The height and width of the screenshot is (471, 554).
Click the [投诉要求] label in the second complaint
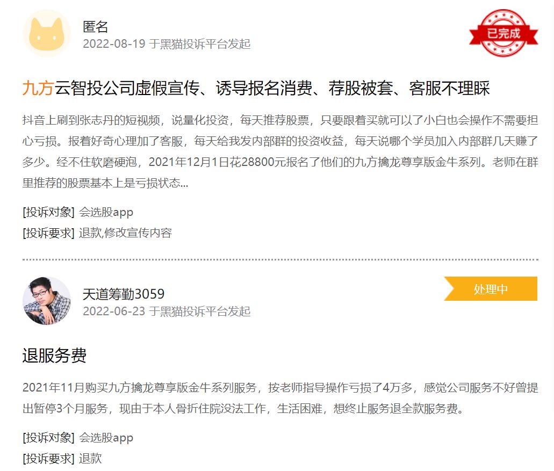tap(48, 459)
